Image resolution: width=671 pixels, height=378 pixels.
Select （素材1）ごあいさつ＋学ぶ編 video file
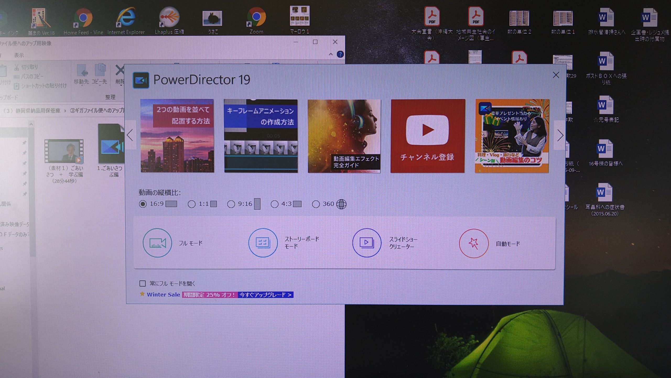64,161
